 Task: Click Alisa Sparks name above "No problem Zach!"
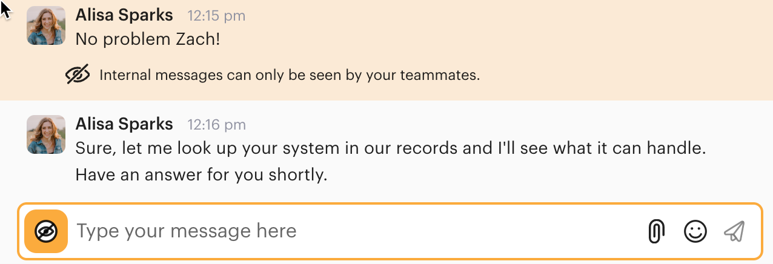[124, 15]
